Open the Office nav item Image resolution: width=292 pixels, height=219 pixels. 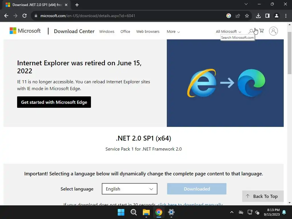coord(125,31)
